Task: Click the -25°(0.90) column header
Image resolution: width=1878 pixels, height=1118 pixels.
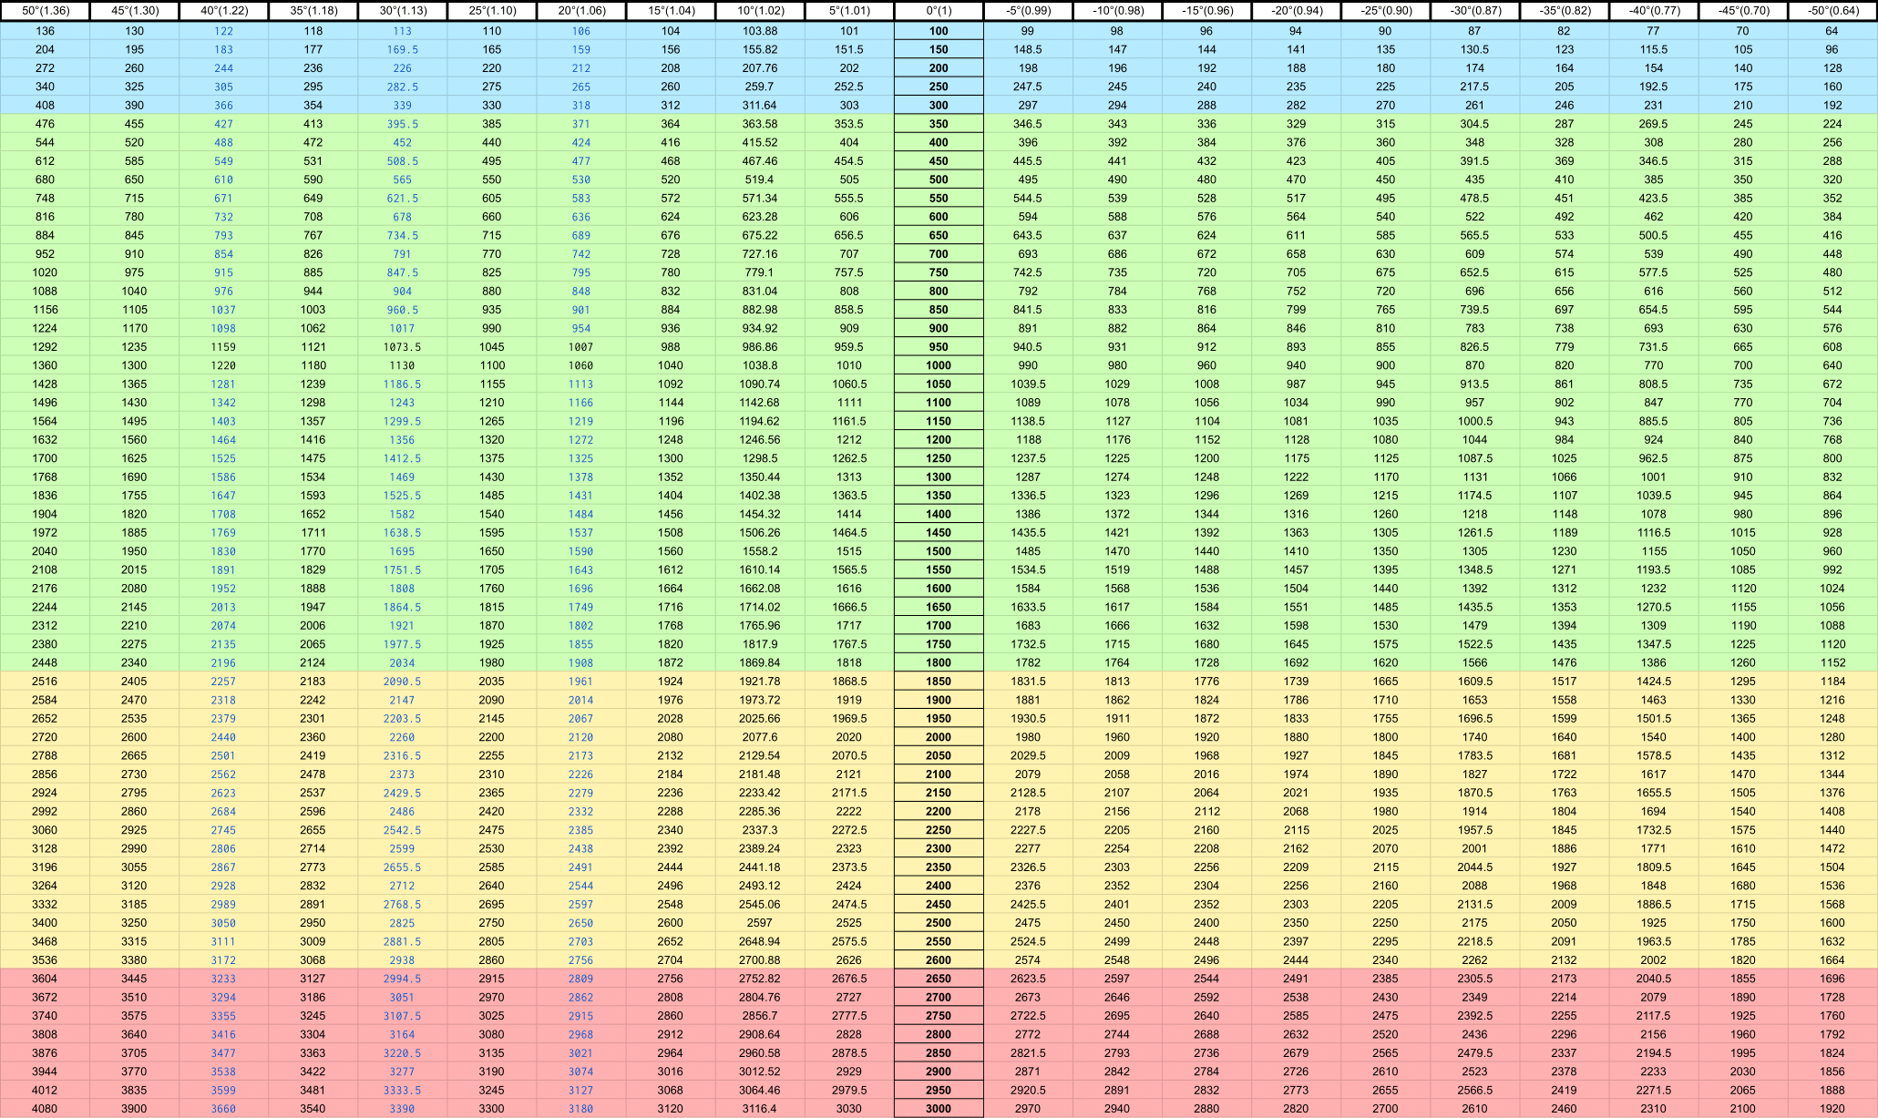Action: point(1385,11)
